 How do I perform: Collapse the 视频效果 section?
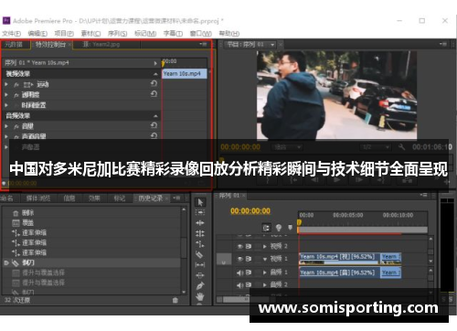pos(155,74)
